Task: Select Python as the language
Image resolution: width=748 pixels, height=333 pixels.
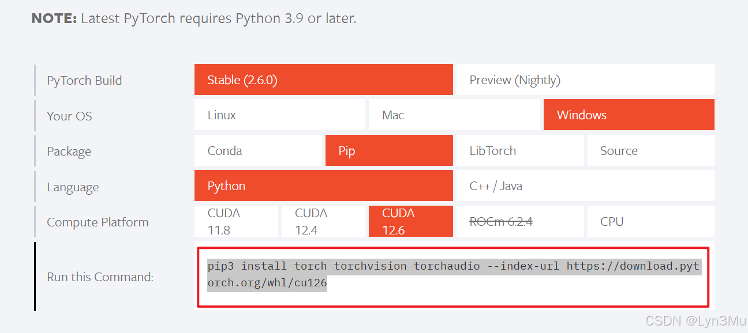Action: coord(323,186)
